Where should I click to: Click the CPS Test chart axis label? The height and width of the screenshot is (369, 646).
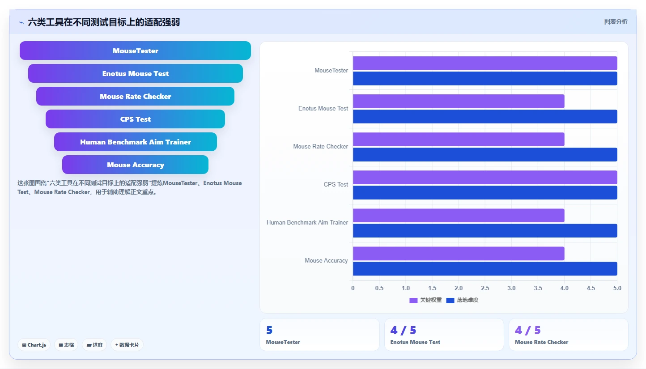click(336, 185)
